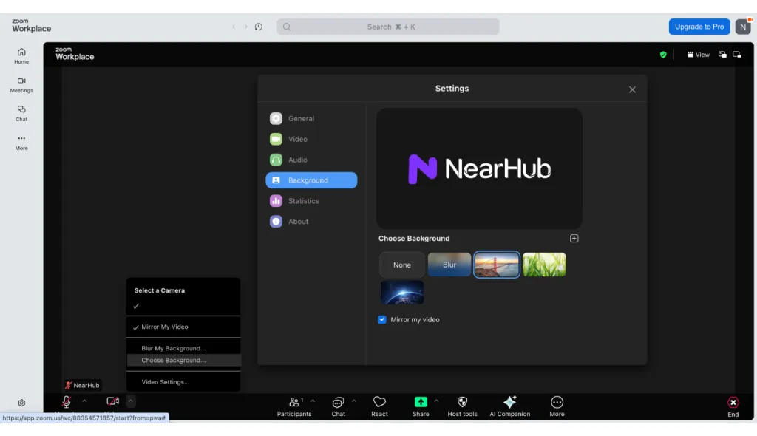Click the NearHub video preview

(x=479, y=168)
